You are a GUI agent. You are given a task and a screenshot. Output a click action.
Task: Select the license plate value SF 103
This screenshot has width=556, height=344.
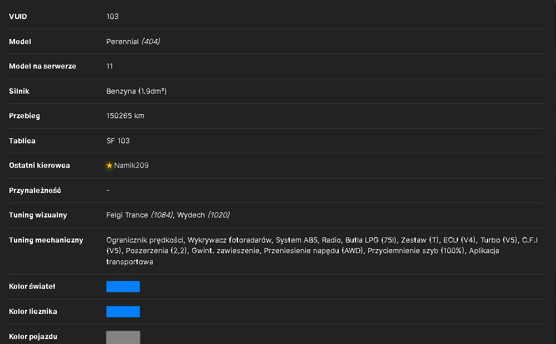[x=118, y=140]
